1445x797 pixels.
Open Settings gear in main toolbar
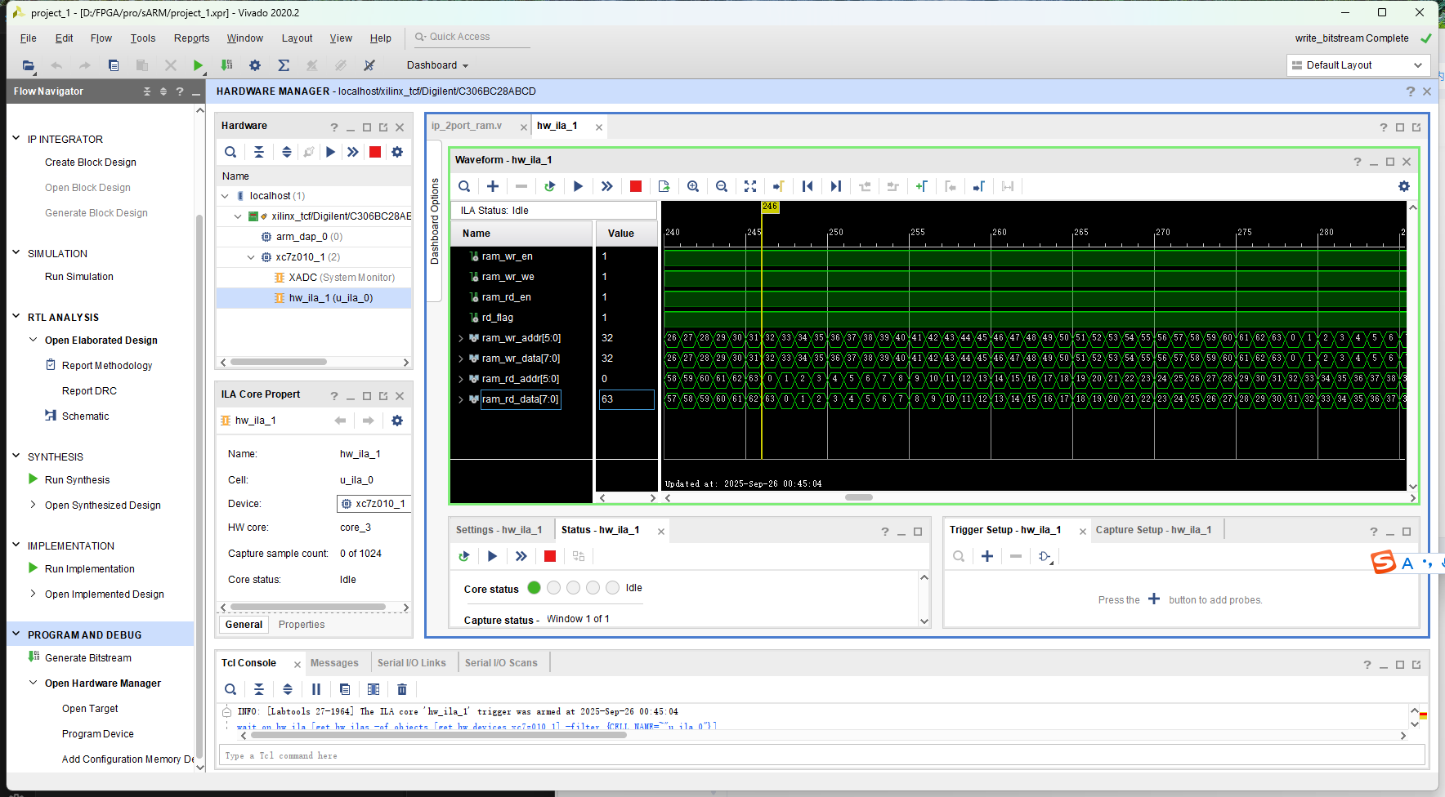255,65
